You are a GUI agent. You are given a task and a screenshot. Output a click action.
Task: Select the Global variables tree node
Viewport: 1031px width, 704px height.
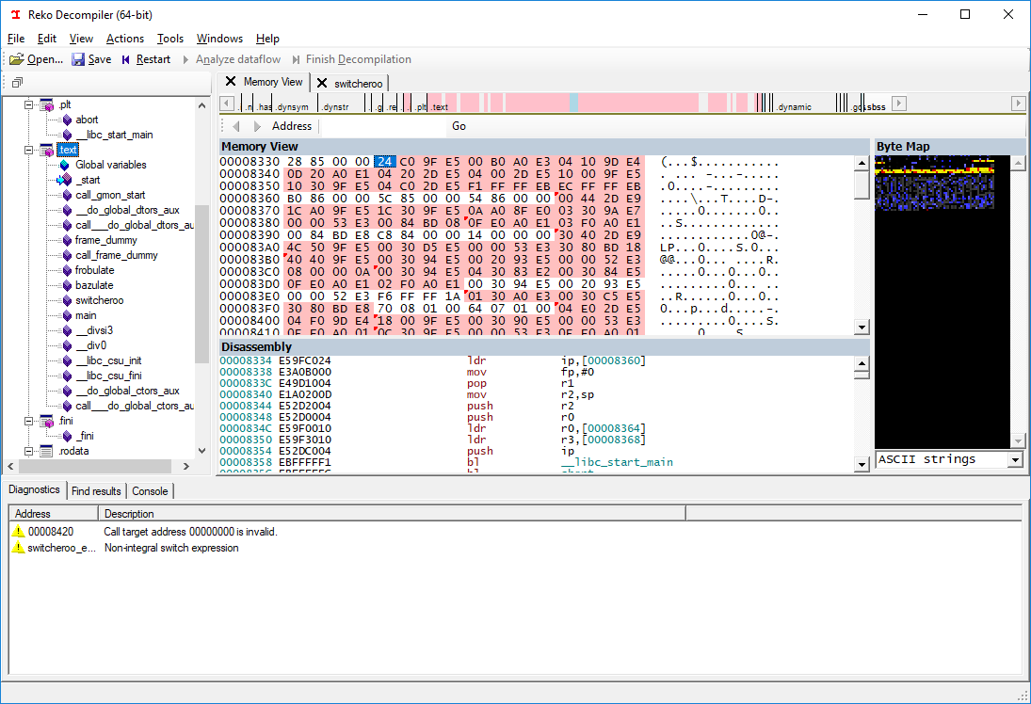point(110,165)
